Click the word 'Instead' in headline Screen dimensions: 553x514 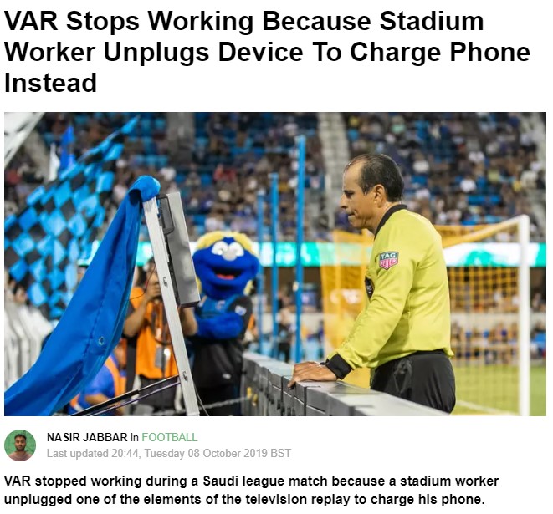pos(50,83)
